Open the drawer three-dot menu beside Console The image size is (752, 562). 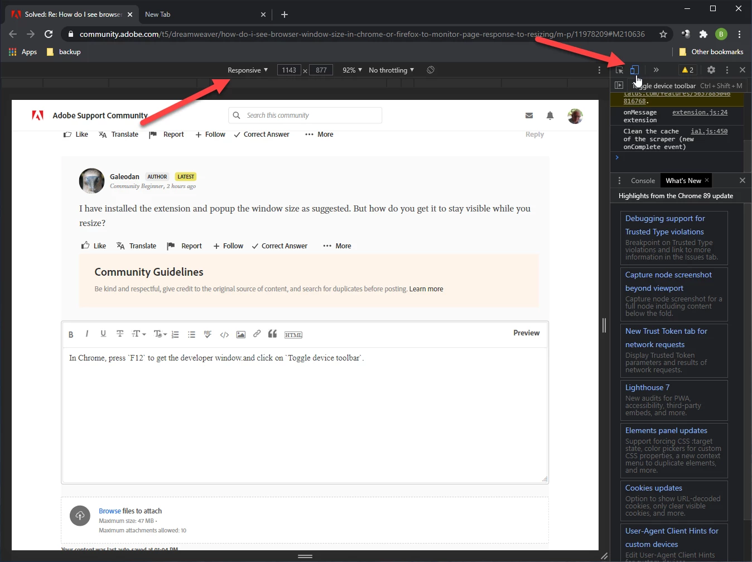coord(619,181)
